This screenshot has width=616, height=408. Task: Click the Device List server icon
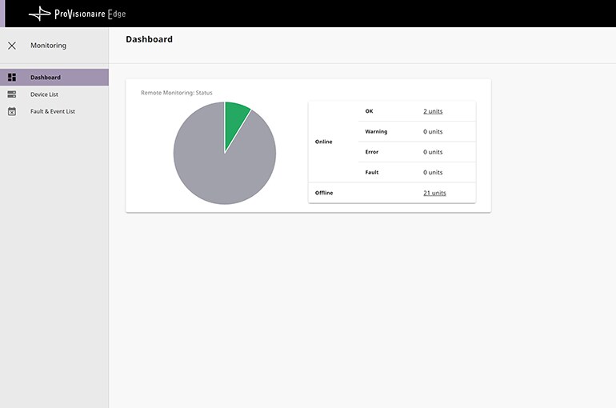tap(12, 94)
